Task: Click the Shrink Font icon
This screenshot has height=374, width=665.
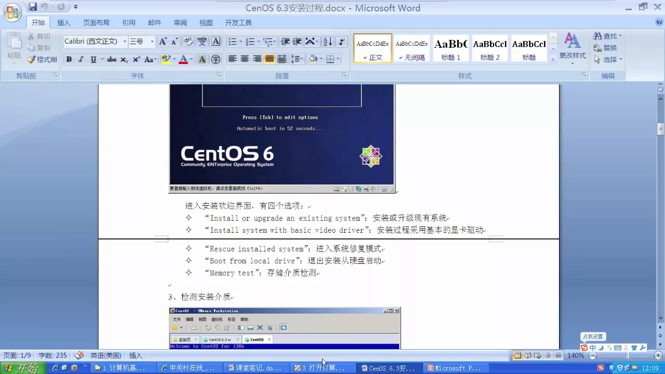Action: (175, 42)
